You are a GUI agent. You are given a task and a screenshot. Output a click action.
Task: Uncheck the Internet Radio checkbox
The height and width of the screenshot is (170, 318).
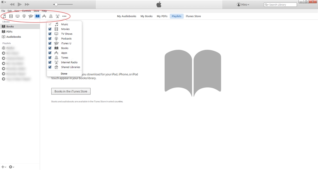pyautogui.click(x=50, y=62)
